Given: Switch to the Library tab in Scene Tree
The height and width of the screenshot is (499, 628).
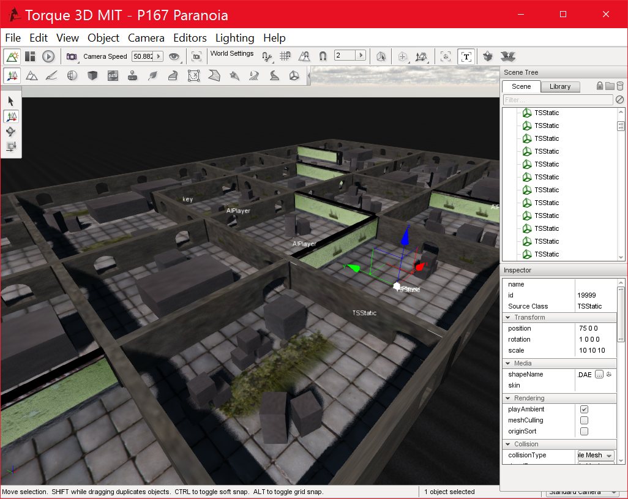Looking at the screenshot, I should click(560, 86).
